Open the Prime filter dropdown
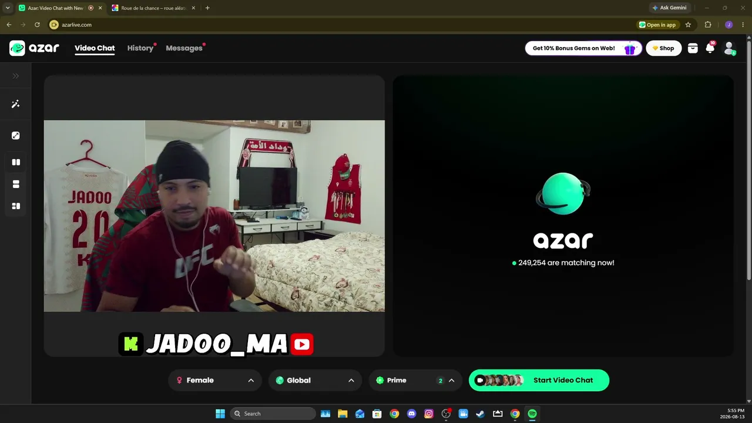 [x=415, y=380]
